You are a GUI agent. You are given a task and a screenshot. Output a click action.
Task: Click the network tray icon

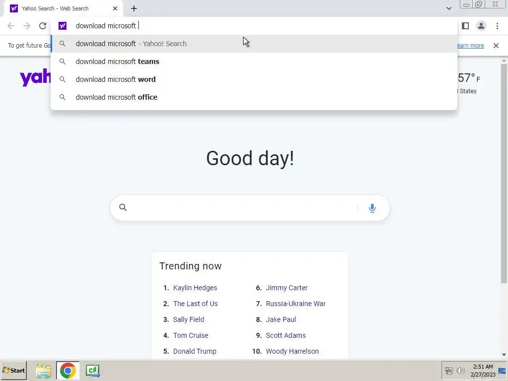[448, 371]
